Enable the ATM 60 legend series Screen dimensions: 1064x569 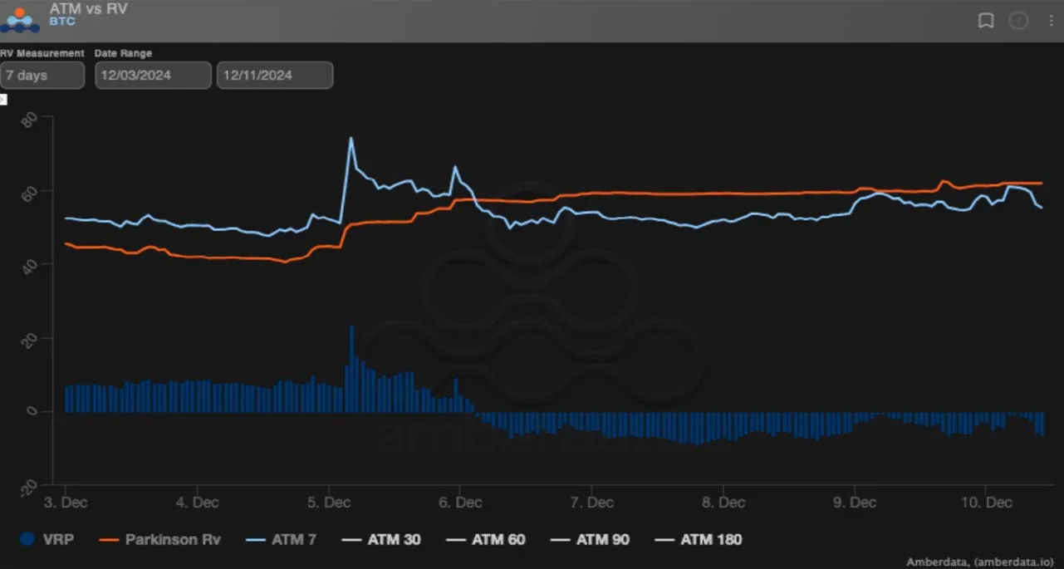click(486, 539)
